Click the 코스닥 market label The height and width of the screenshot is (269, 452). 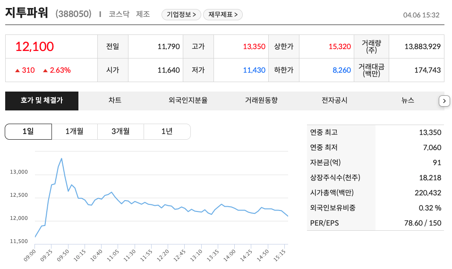(119, 14)
